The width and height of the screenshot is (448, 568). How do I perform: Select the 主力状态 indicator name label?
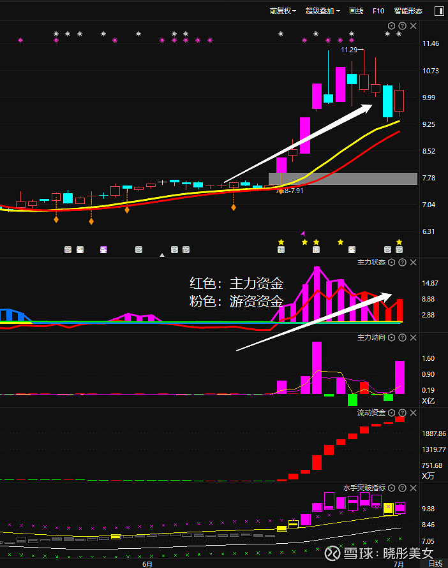click(371, 262)
